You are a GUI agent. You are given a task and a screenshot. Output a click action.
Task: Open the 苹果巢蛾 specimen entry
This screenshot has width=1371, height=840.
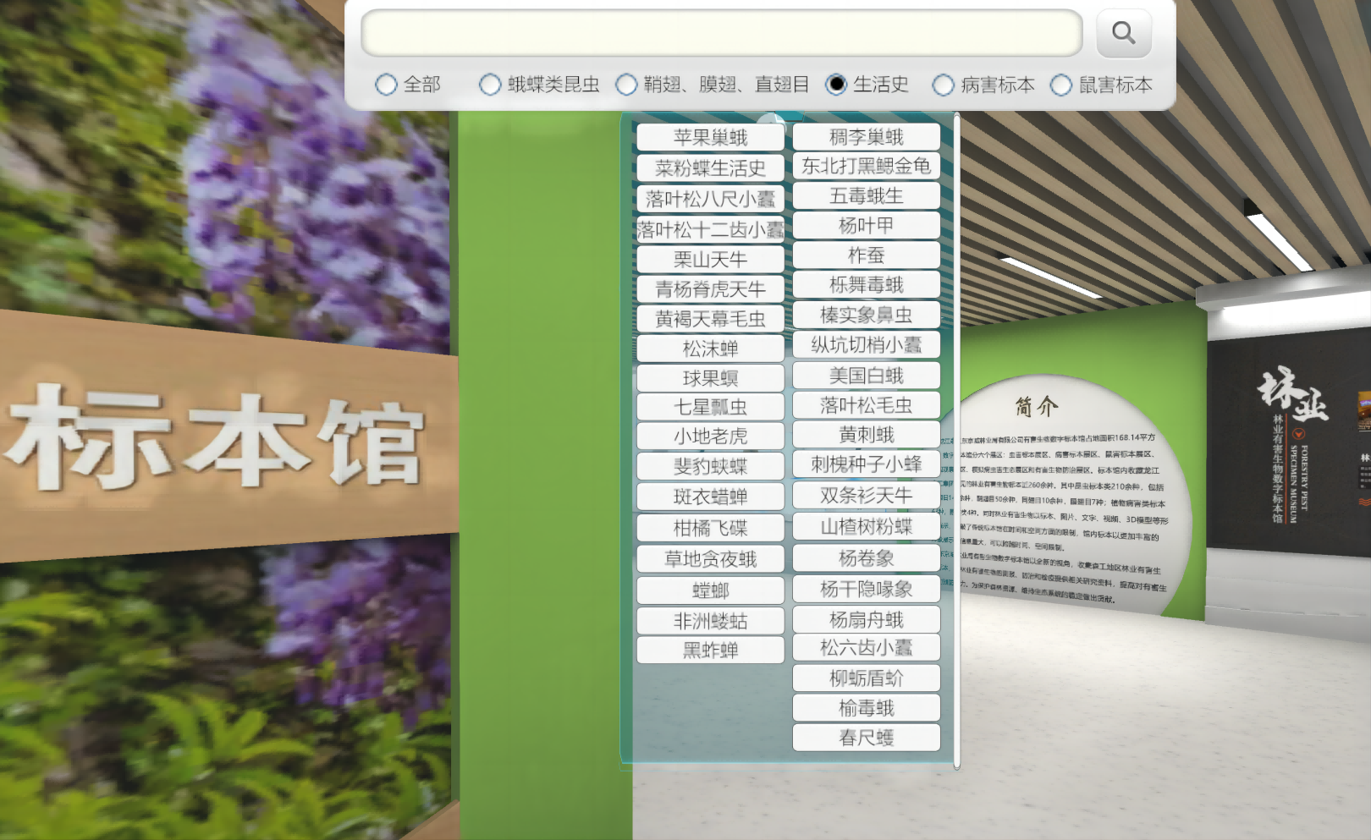(711, 136)
